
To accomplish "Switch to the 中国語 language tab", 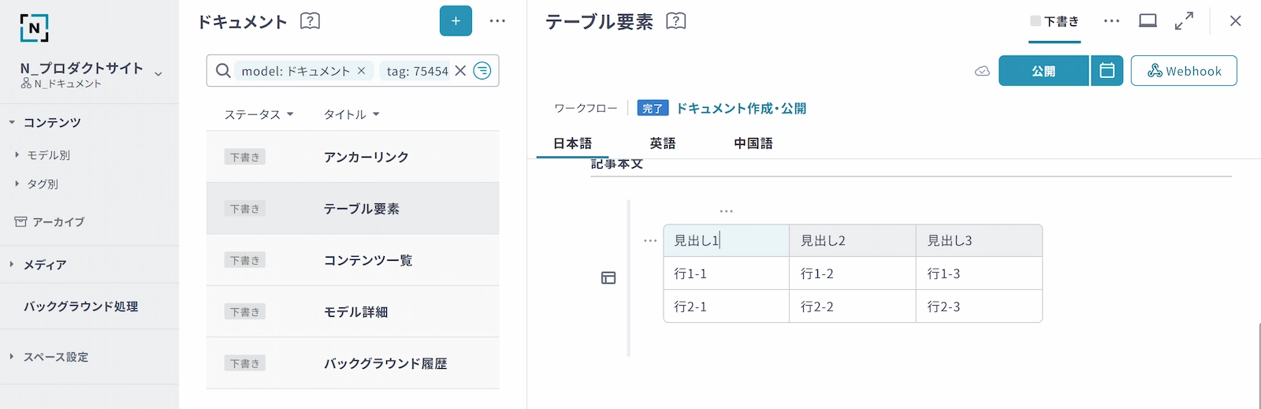I will [753, 143].
